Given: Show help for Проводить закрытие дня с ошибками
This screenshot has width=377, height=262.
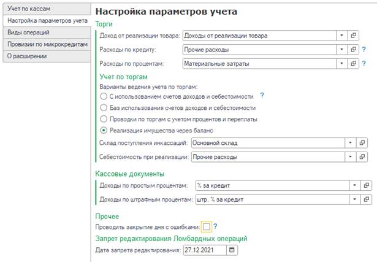Looking at the screenshot, I should coord(215,226).
